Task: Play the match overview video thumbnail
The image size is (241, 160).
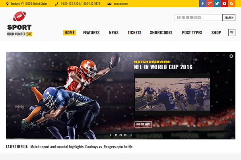Action: (x=172, y=94)
